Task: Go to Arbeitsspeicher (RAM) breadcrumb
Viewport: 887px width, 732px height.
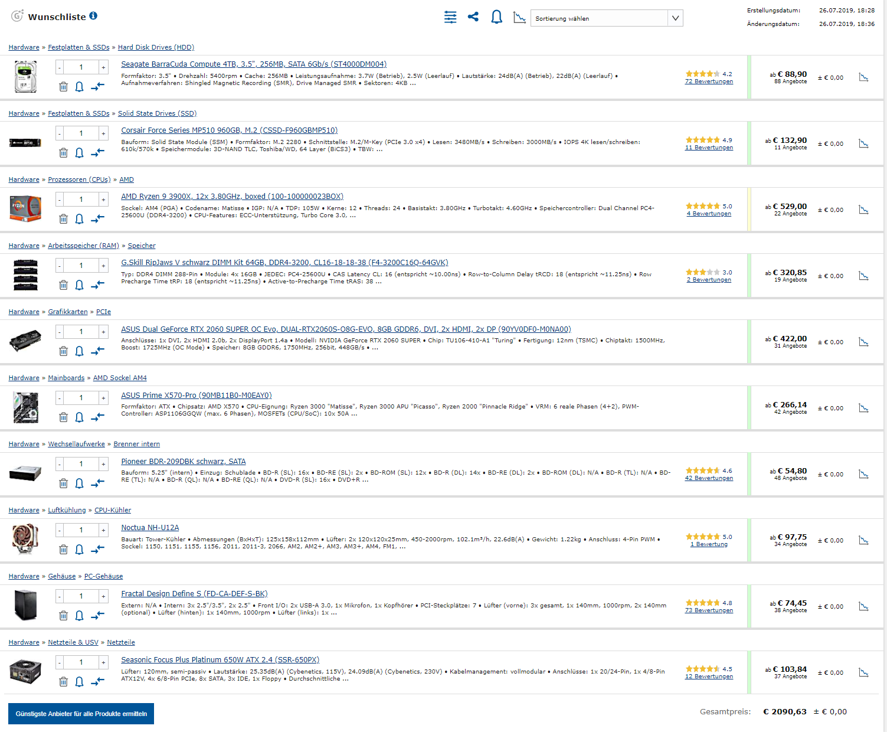Action: pyautogui.click(x=83, y=246)
